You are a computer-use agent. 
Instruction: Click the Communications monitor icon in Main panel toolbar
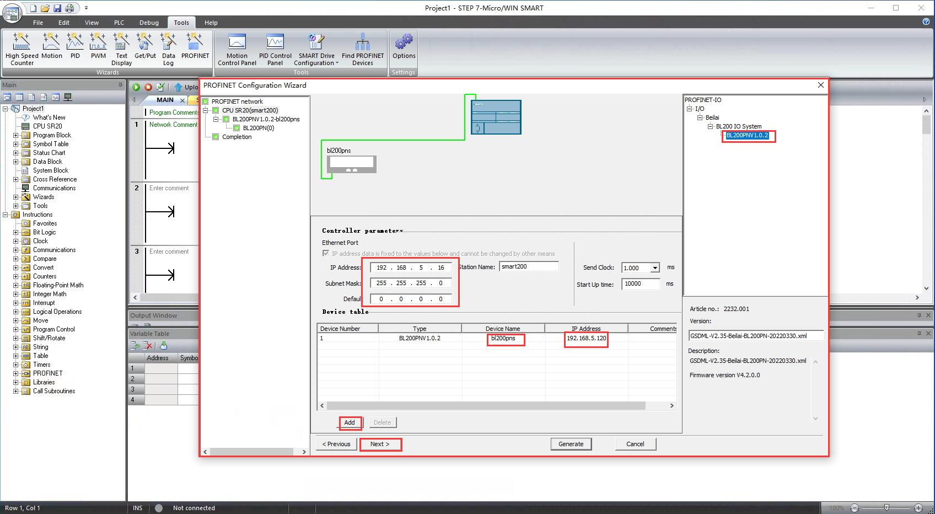tap(68, 97)
